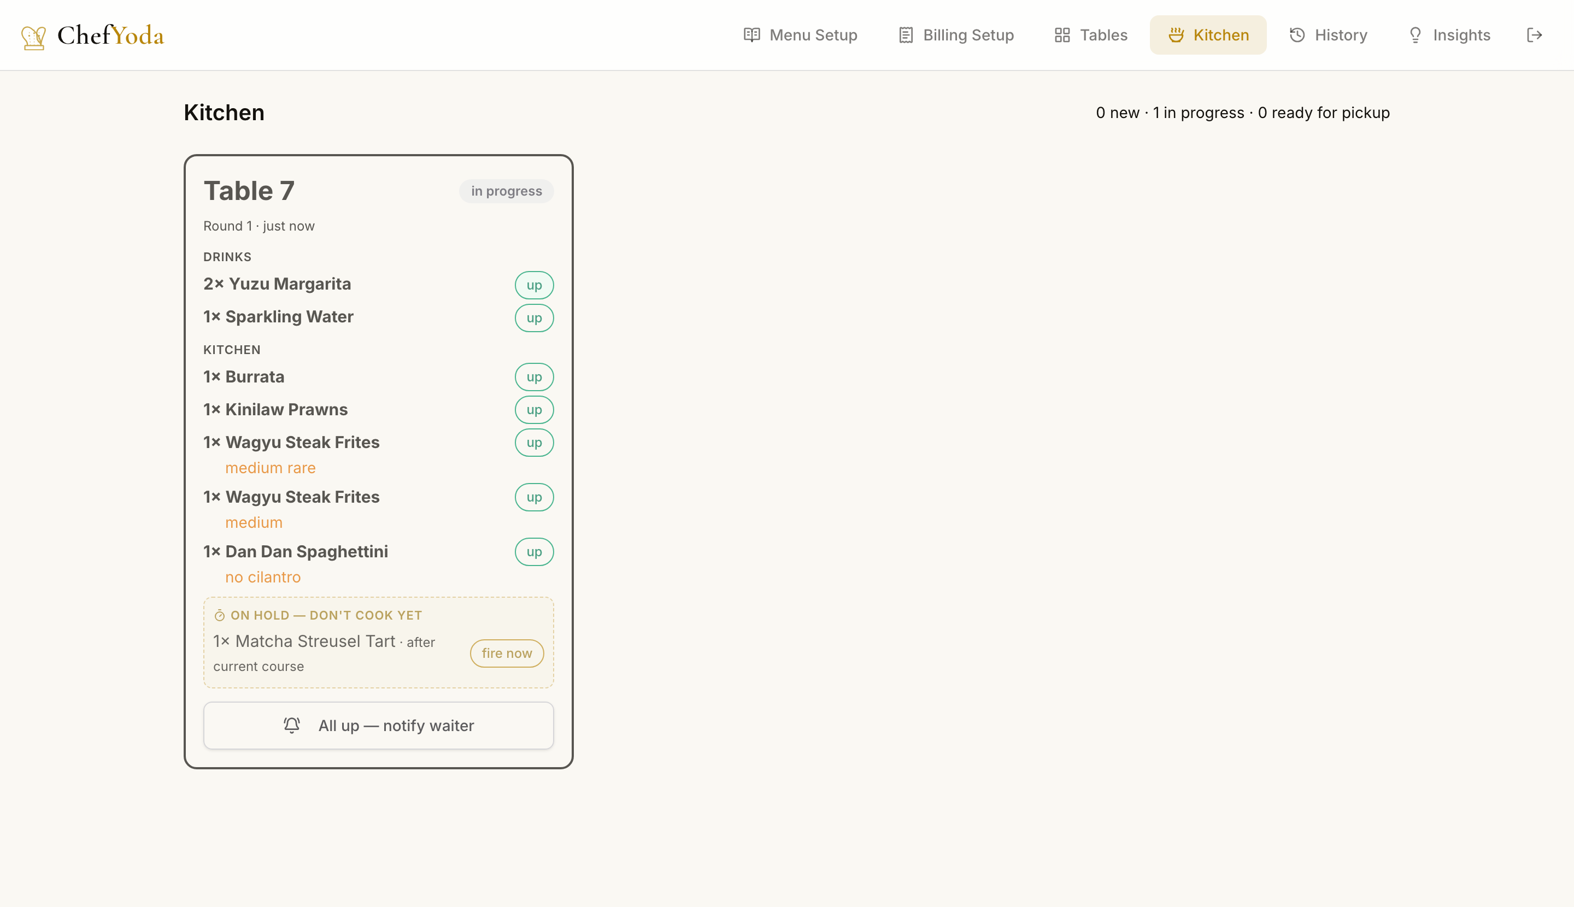
Task: Click ON HOLD — DON'T COOK YET label
Action: point(326,615)
